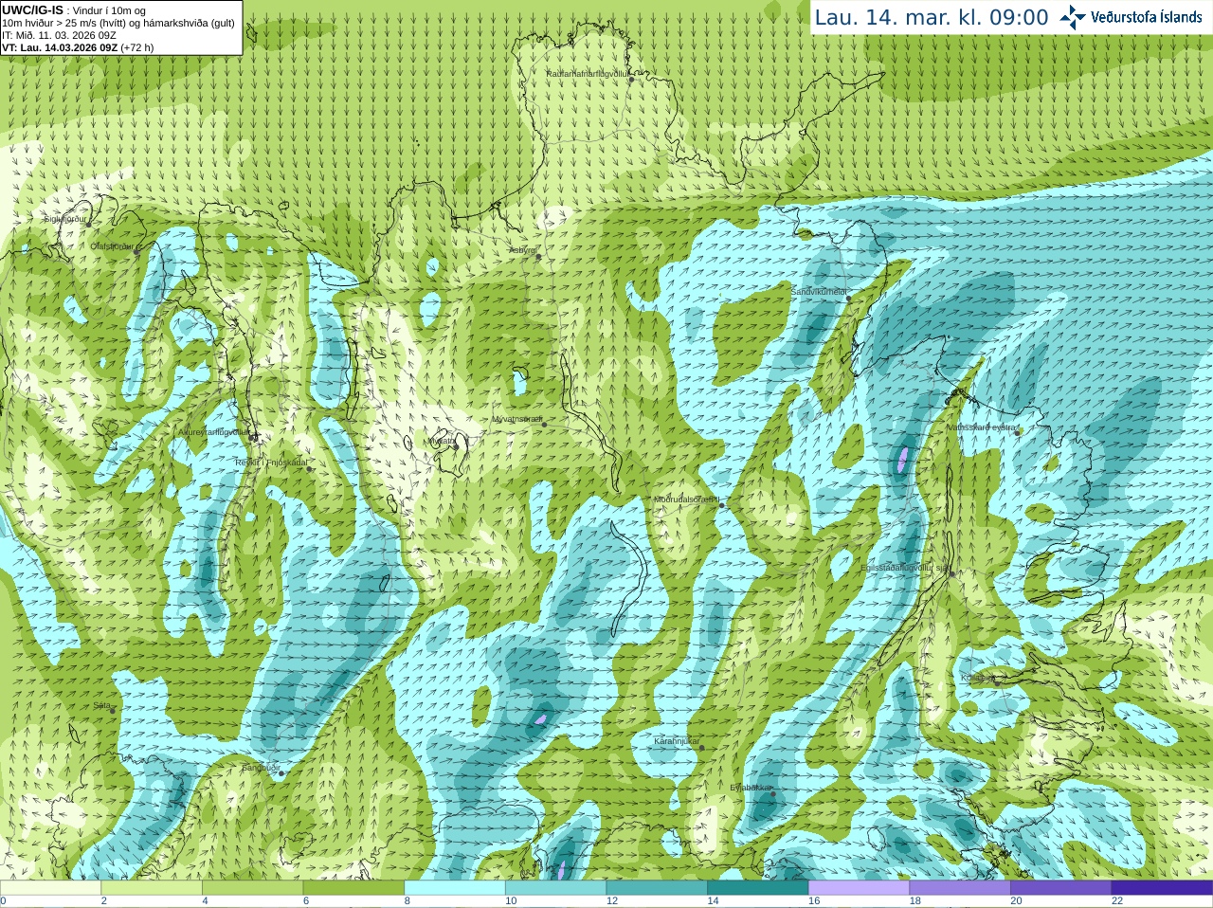This screenshot has width=1213, height=908.
Task: Click the legend tick label '22'
Action: point(1117,901)
